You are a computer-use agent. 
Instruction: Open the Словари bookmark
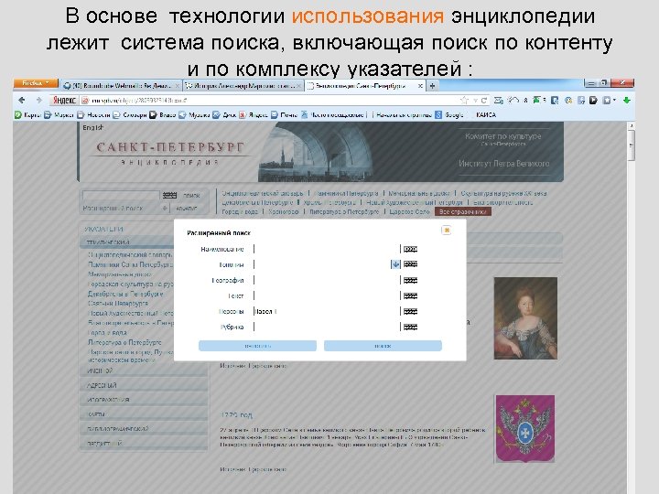[130, 114]
